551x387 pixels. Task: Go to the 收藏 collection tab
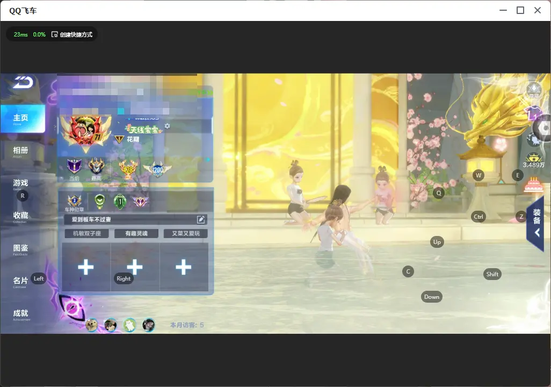tap(20, 216)
